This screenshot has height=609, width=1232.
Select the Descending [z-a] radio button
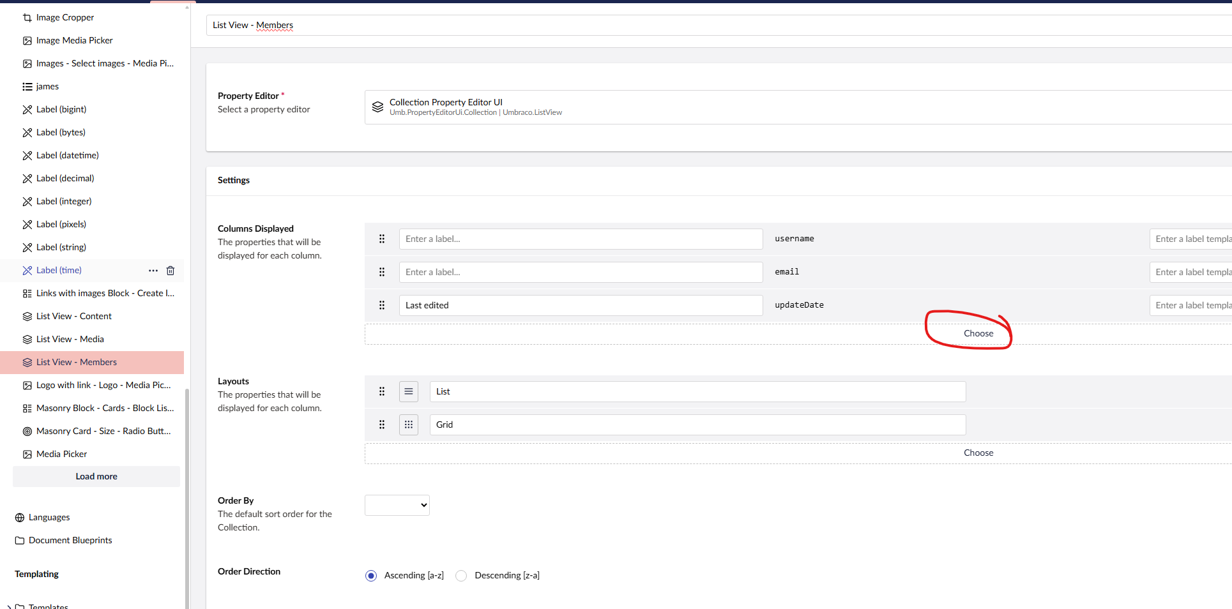coord(461,576)
